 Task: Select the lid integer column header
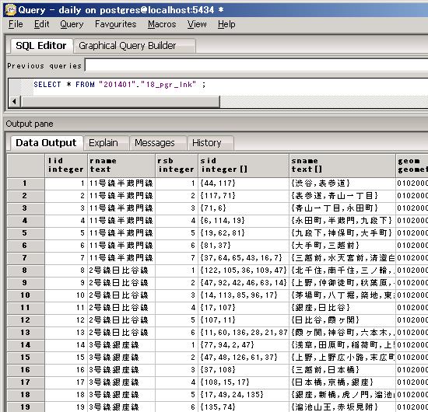66,166
